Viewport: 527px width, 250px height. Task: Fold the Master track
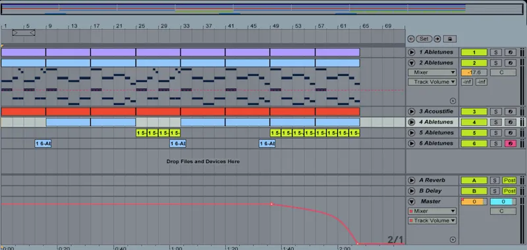(x=411, y=202)
